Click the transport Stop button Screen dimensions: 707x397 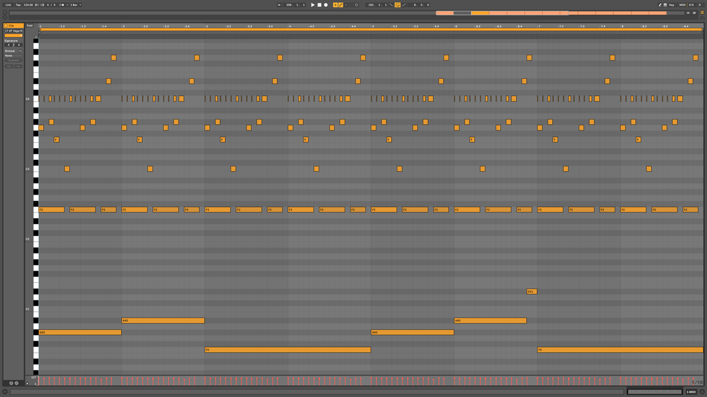click(x=319, y=5)
